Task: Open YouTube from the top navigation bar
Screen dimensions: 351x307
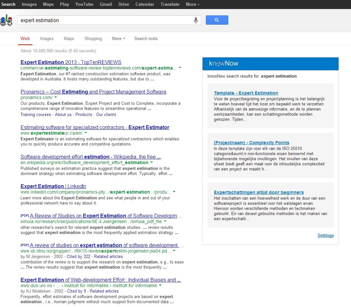Action: point(84,4)
